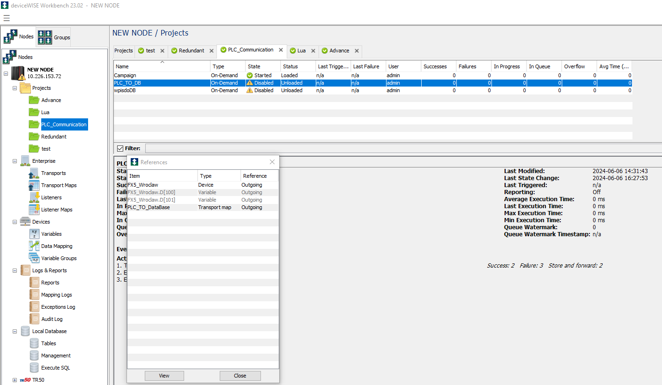
Task: Click the Lua project folder icon
Action: pyautogui.click(x=34, y=112)
